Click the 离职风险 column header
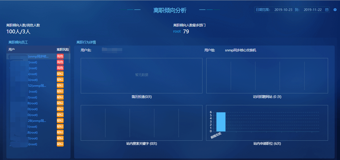Image resolution: width=340 pixels, height=160 pixels. pos(63,50)
